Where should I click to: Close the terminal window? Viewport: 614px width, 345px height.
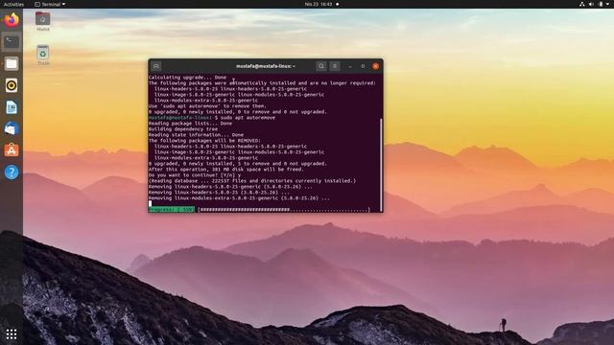click(375, 66)
